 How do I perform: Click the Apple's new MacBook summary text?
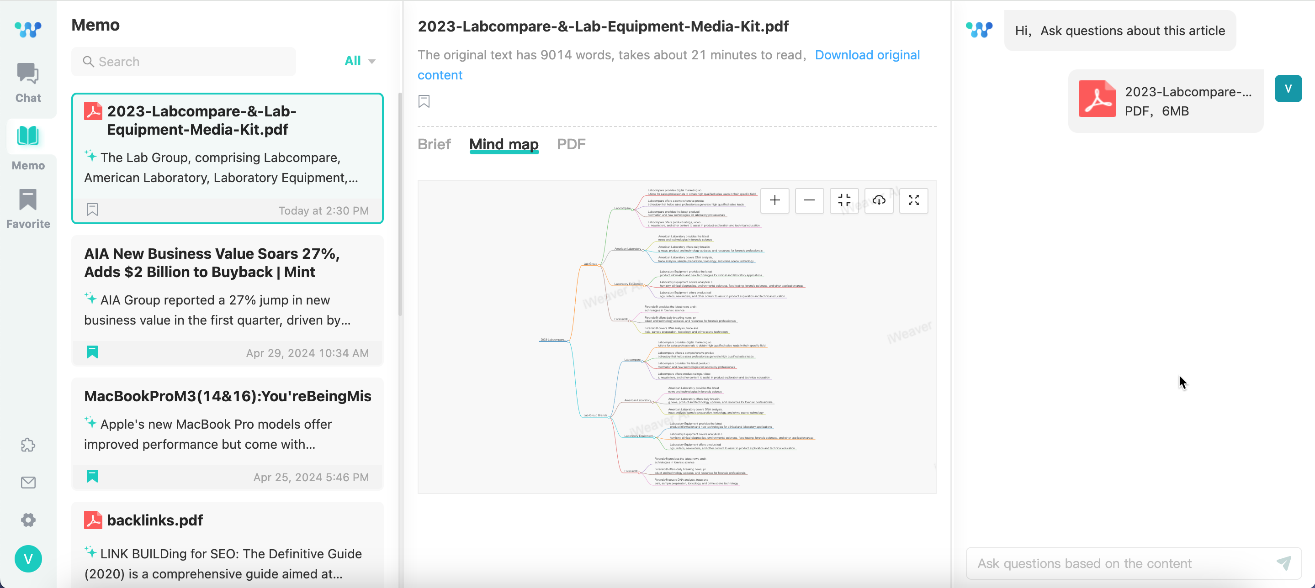pos(208,434)
